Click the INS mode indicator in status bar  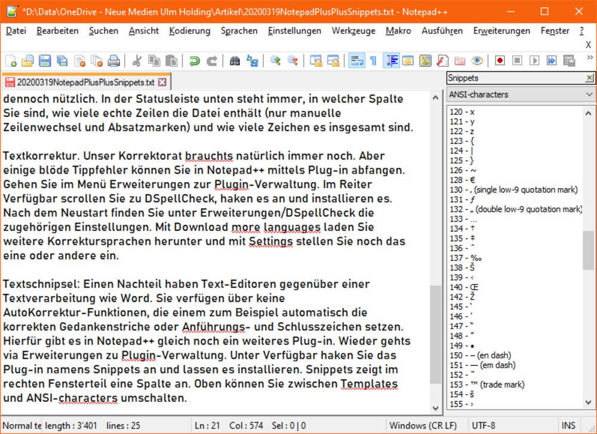[568, 426]
